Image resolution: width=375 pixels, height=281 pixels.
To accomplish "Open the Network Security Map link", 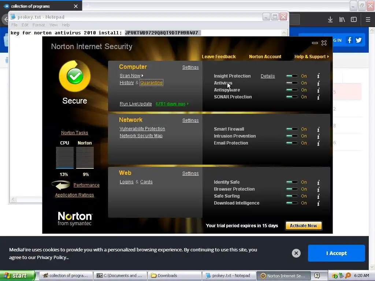I will pos(141,136).
